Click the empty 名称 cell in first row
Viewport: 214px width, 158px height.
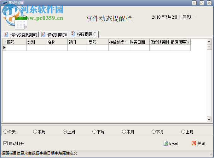[57, 48]
